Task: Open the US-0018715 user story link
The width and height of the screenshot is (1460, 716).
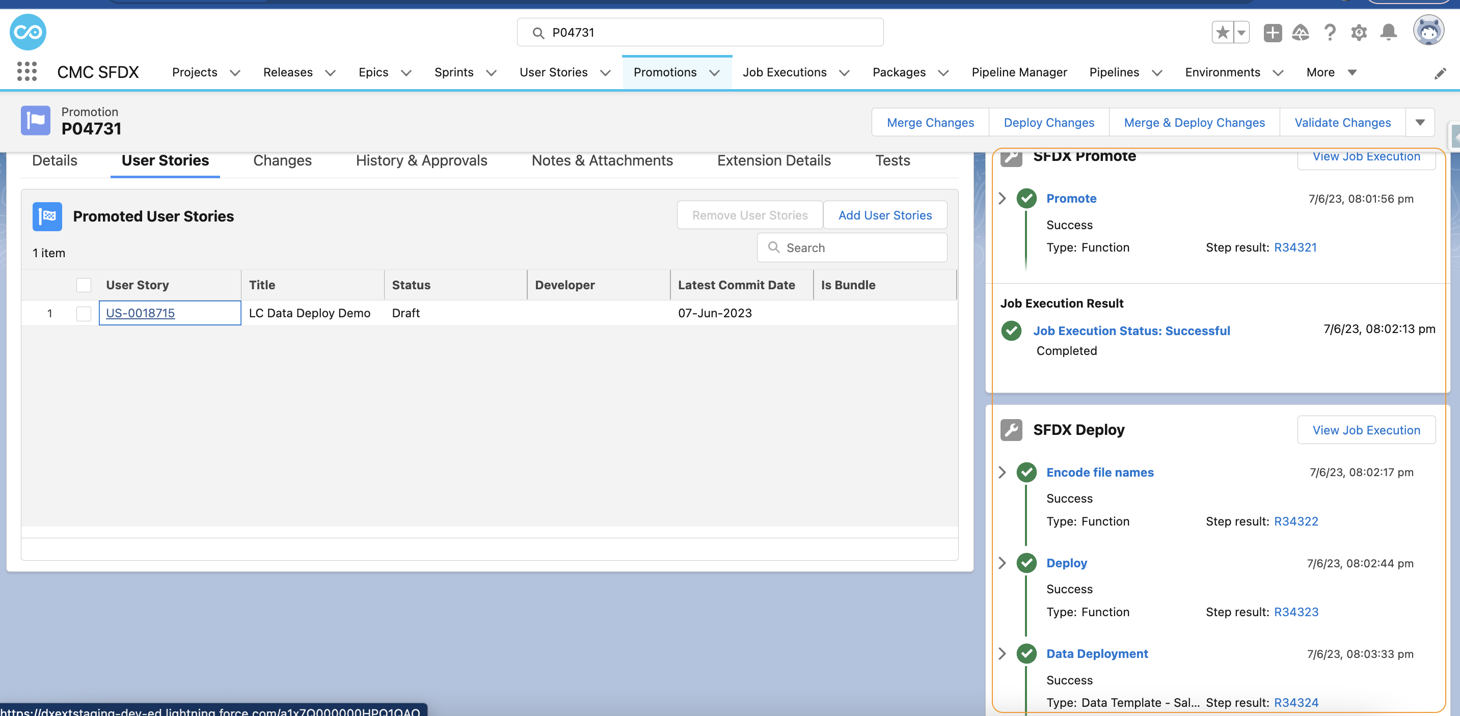Action: click(x=141, y=313)
